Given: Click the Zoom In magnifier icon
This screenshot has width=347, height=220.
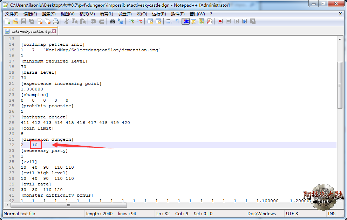Looking at the screenshot, I should (x=131, y=22).
